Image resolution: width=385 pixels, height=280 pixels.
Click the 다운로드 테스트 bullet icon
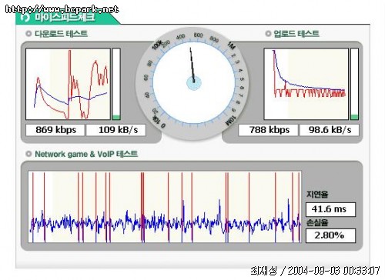[x=28, y=34]
